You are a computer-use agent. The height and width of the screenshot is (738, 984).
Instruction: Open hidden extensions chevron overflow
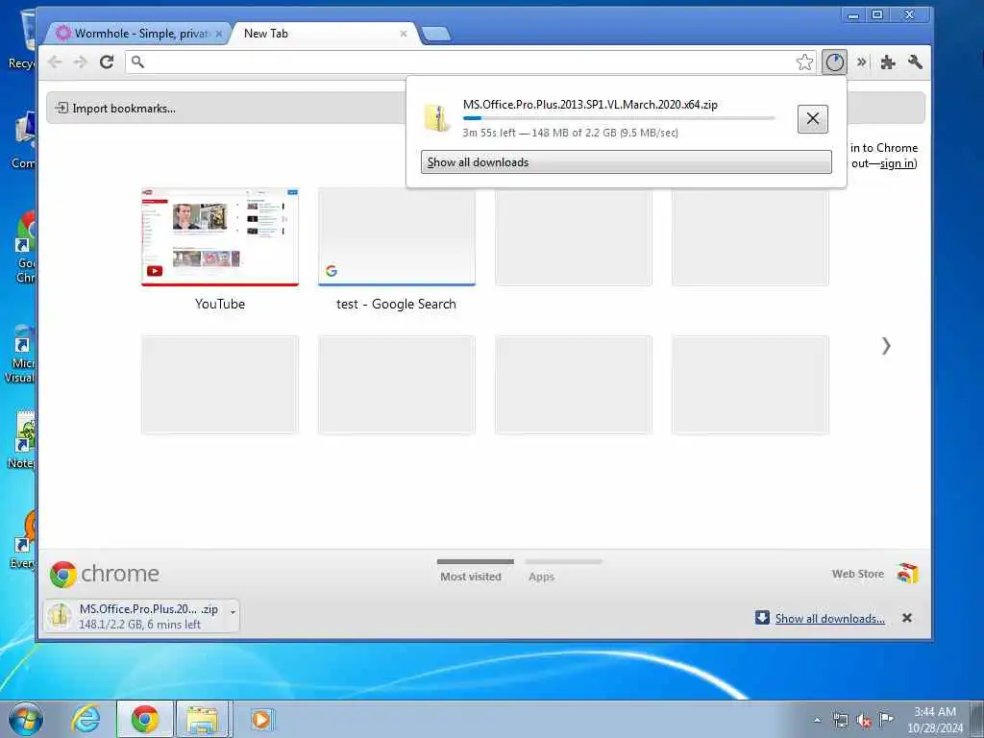coord(862,62)
